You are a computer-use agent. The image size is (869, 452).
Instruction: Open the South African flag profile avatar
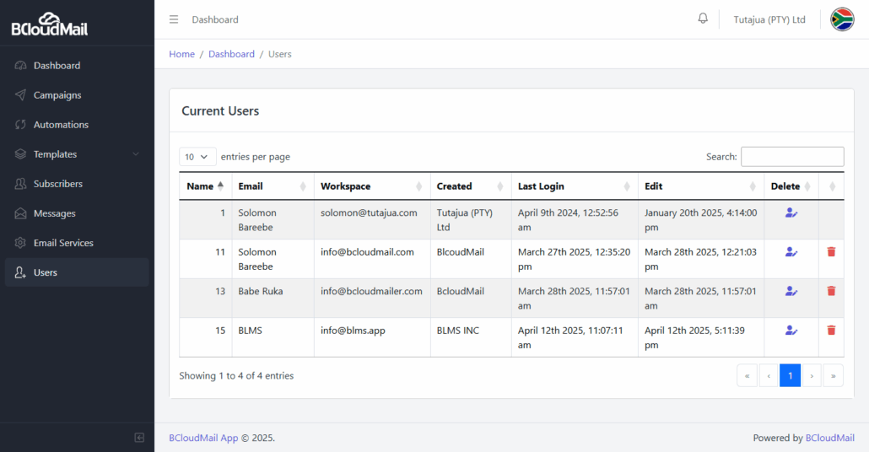pyautogui.click(x=842, y=19)
